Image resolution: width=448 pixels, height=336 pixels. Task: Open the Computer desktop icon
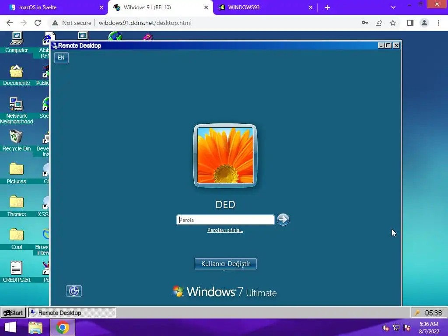coord(16,42)
